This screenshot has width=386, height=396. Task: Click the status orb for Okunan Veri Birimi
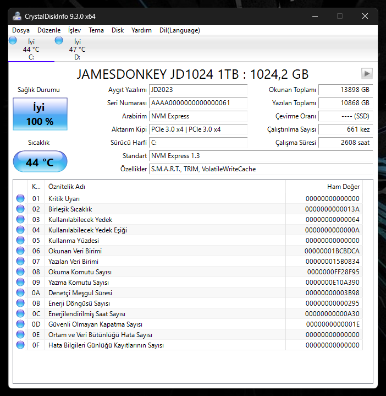(x=20, y=251)
